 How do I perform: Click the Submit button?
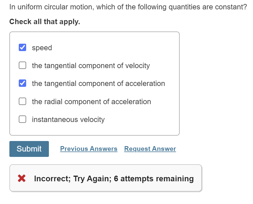tap(29, 149)
